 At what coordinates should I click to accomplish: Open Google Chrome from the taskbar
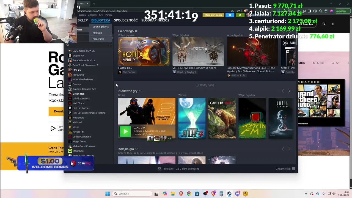click(189, 194)
